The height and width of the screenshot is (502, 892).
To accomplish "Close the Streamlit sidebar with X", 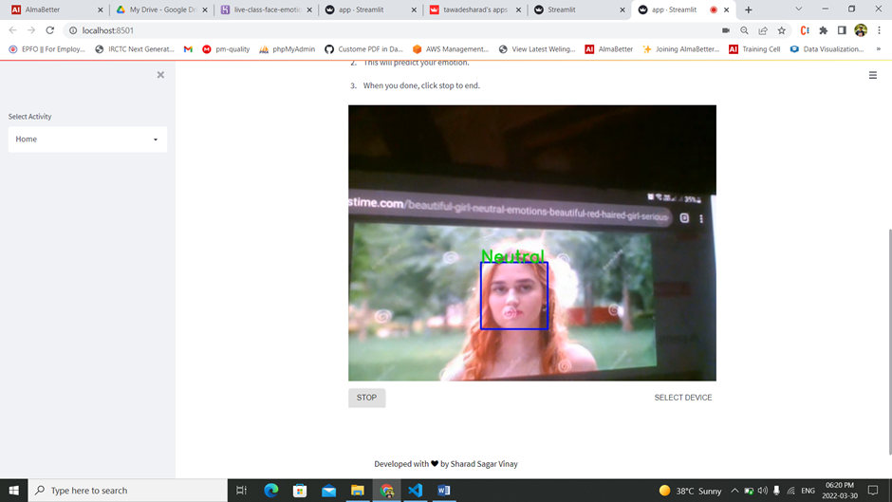I will pyautogui.click(x=160, y=75).
